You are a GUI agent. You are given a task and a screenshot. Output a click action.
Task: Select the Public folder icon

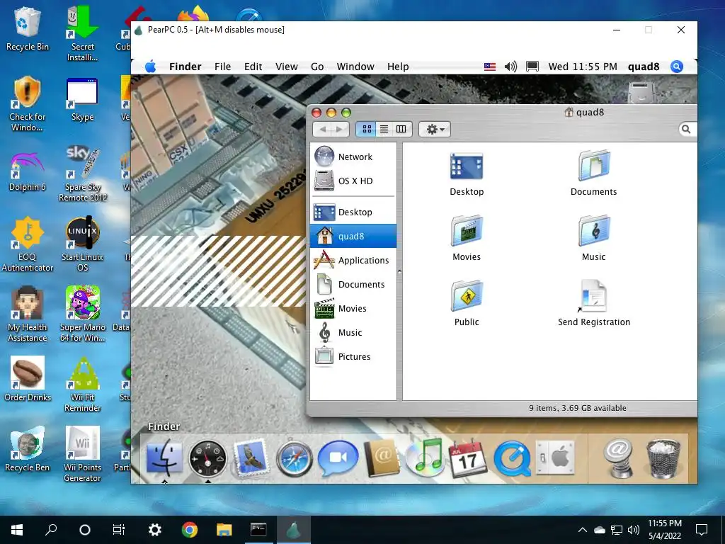coord(467,295)
